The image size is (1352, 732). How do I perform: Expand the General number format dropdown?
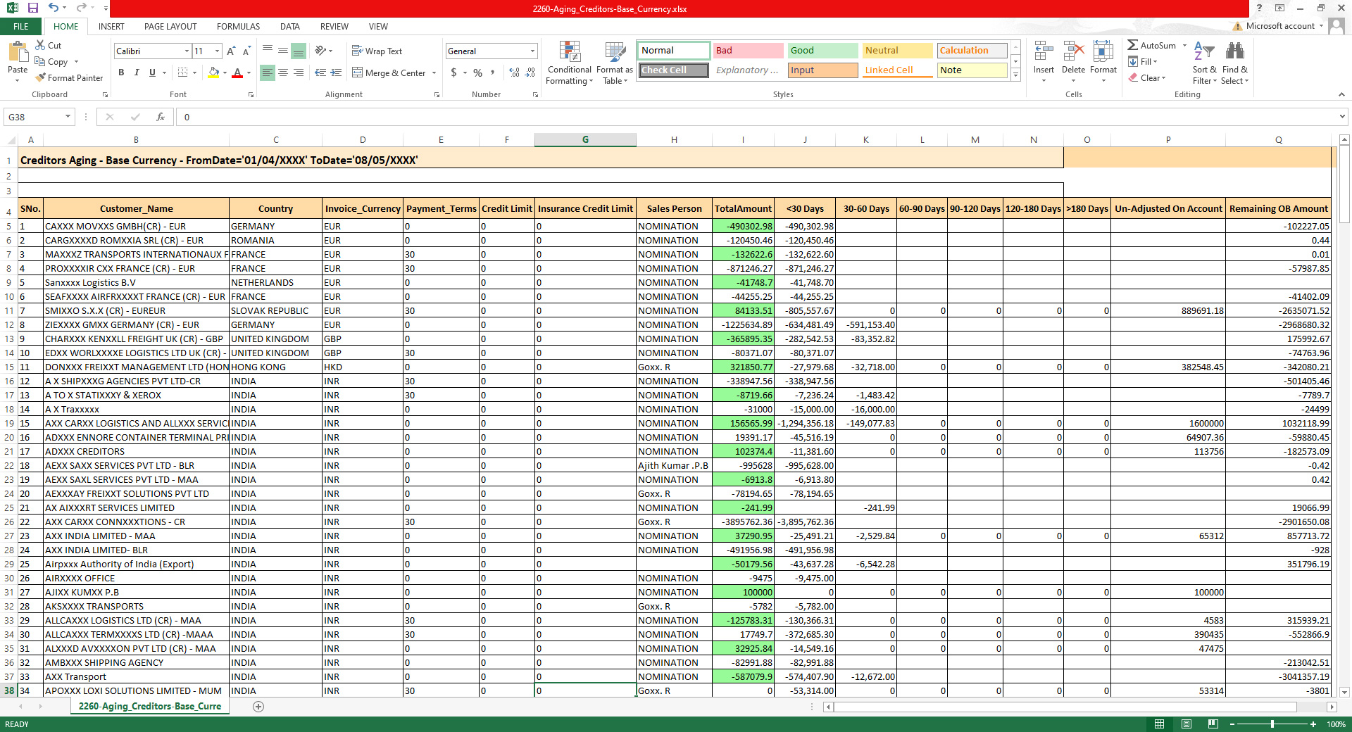click(x=532, y=51)
